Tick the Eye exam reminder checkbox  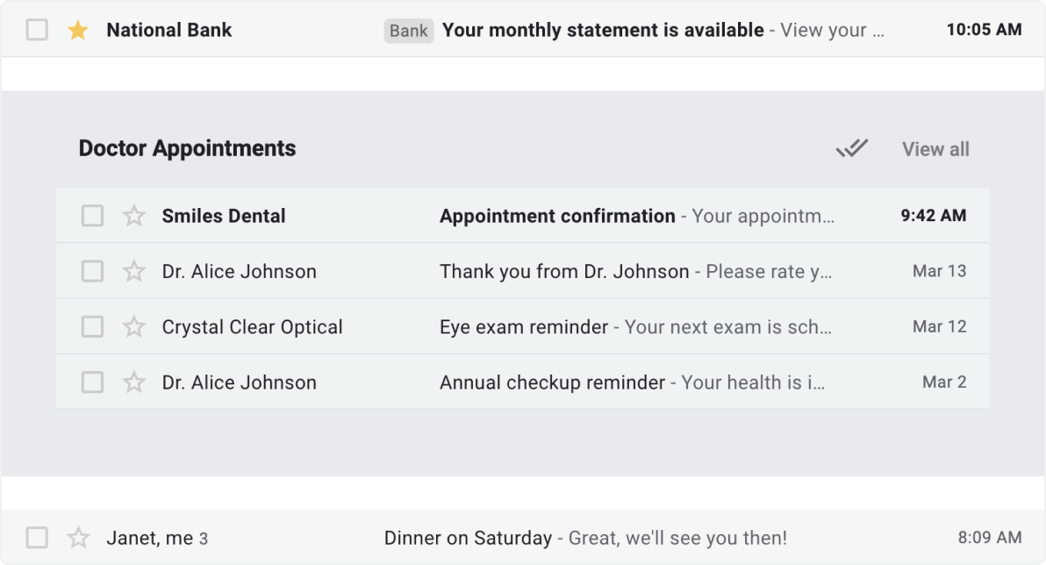click(x=91, y=326)
